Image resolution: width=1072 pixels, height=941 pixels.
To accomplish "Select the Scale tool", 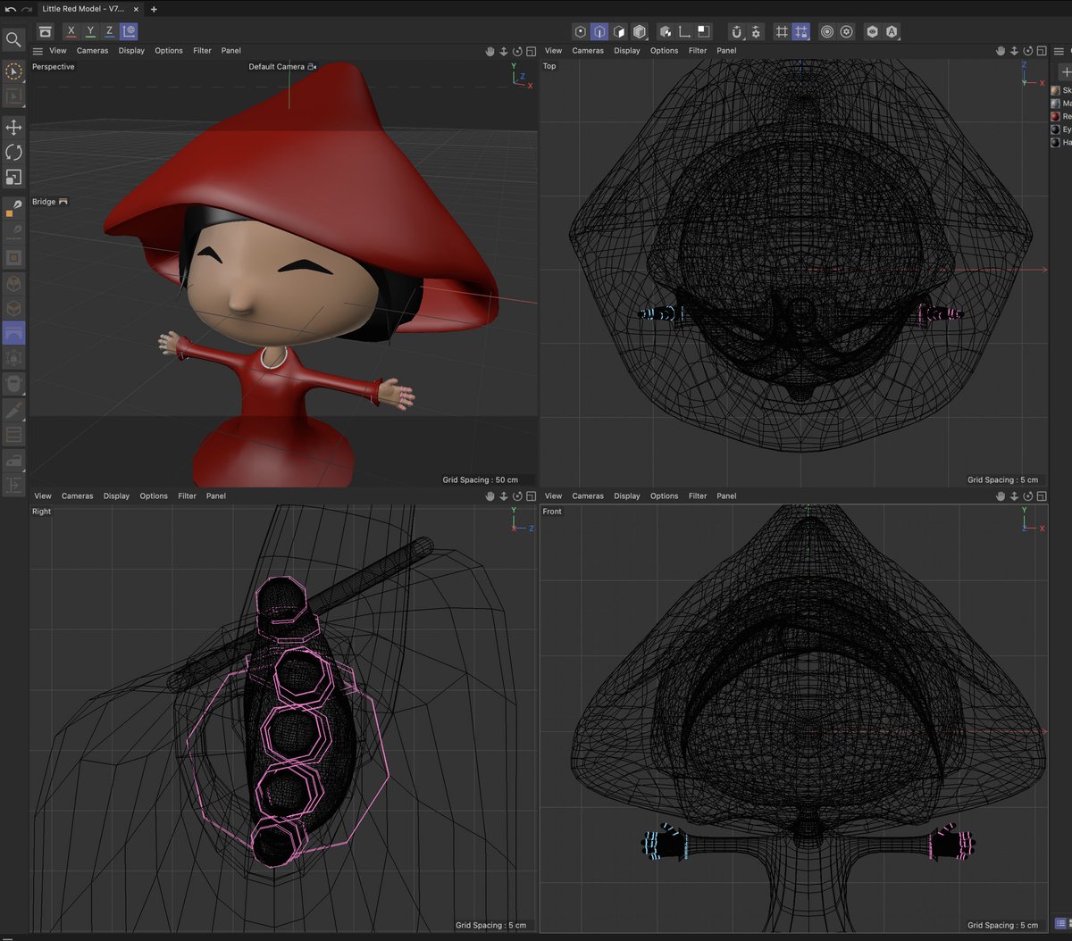I will point(13,177).
